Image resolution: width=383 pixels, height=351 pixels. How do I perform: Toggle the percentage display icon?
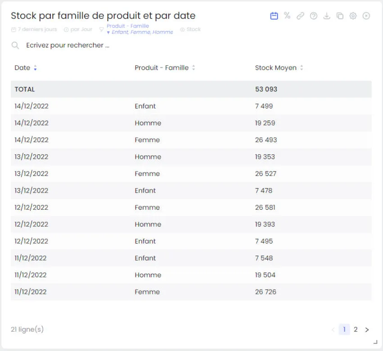pyautogui.click(x=287, y=16)
